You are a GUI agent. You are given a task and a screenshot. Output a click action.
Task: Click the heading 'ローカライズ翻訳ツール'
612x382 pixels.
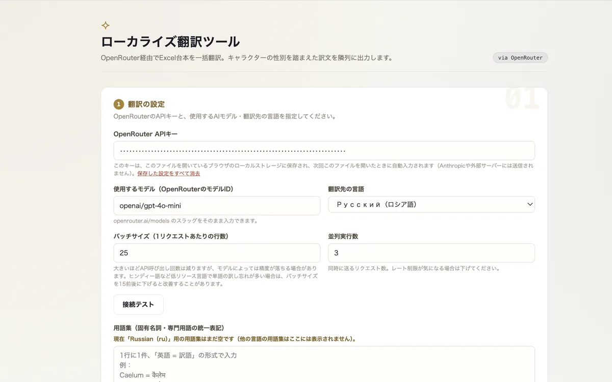click(x=170, y=42)
